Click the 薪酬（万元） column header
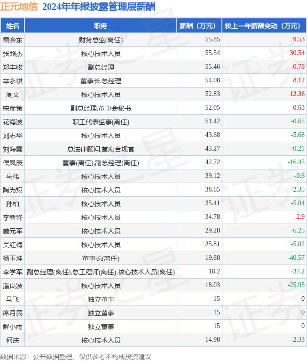This screenshot has width=307, height=361. coord(199,26)
